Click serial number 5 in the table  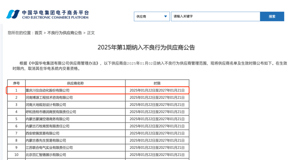point(16,119)
